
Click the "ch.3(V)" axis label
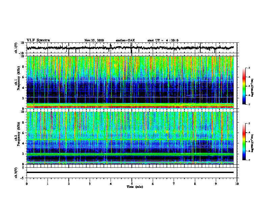pyautogui.click(x=16, y=173)
